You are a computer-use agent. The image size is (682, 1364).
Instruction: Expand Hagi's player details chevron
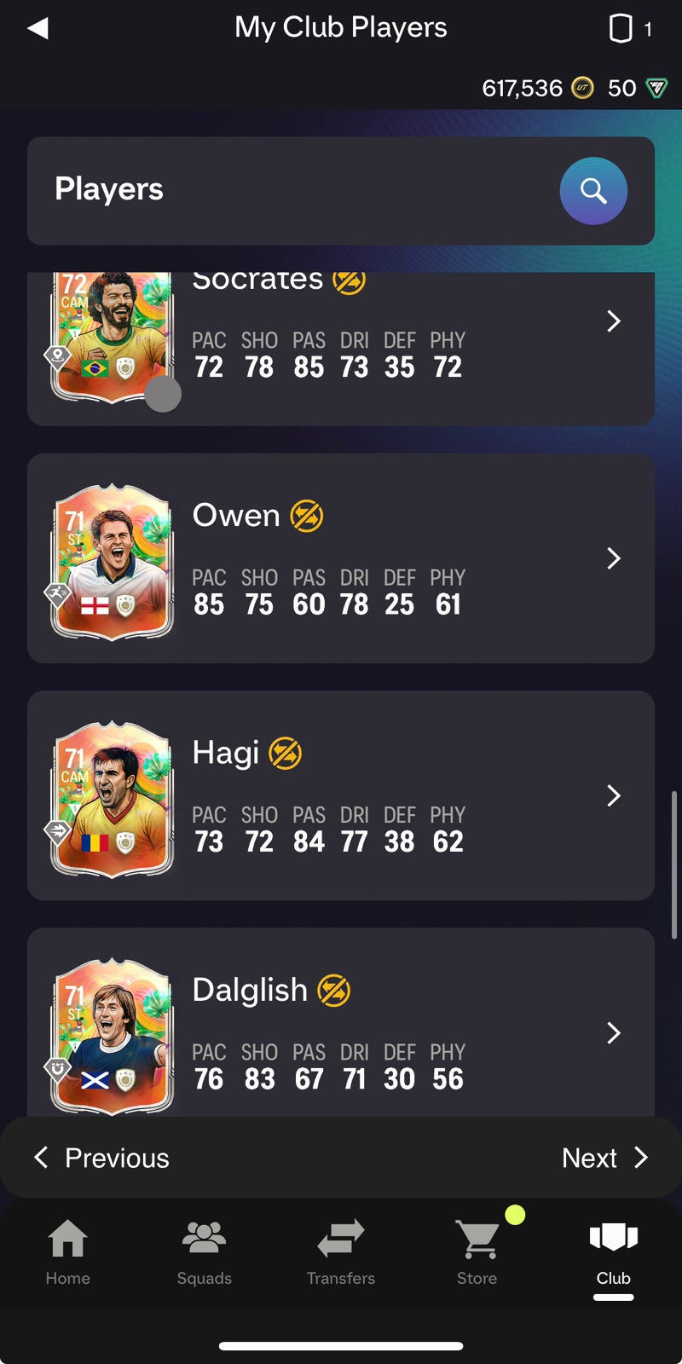pos(614,795)
